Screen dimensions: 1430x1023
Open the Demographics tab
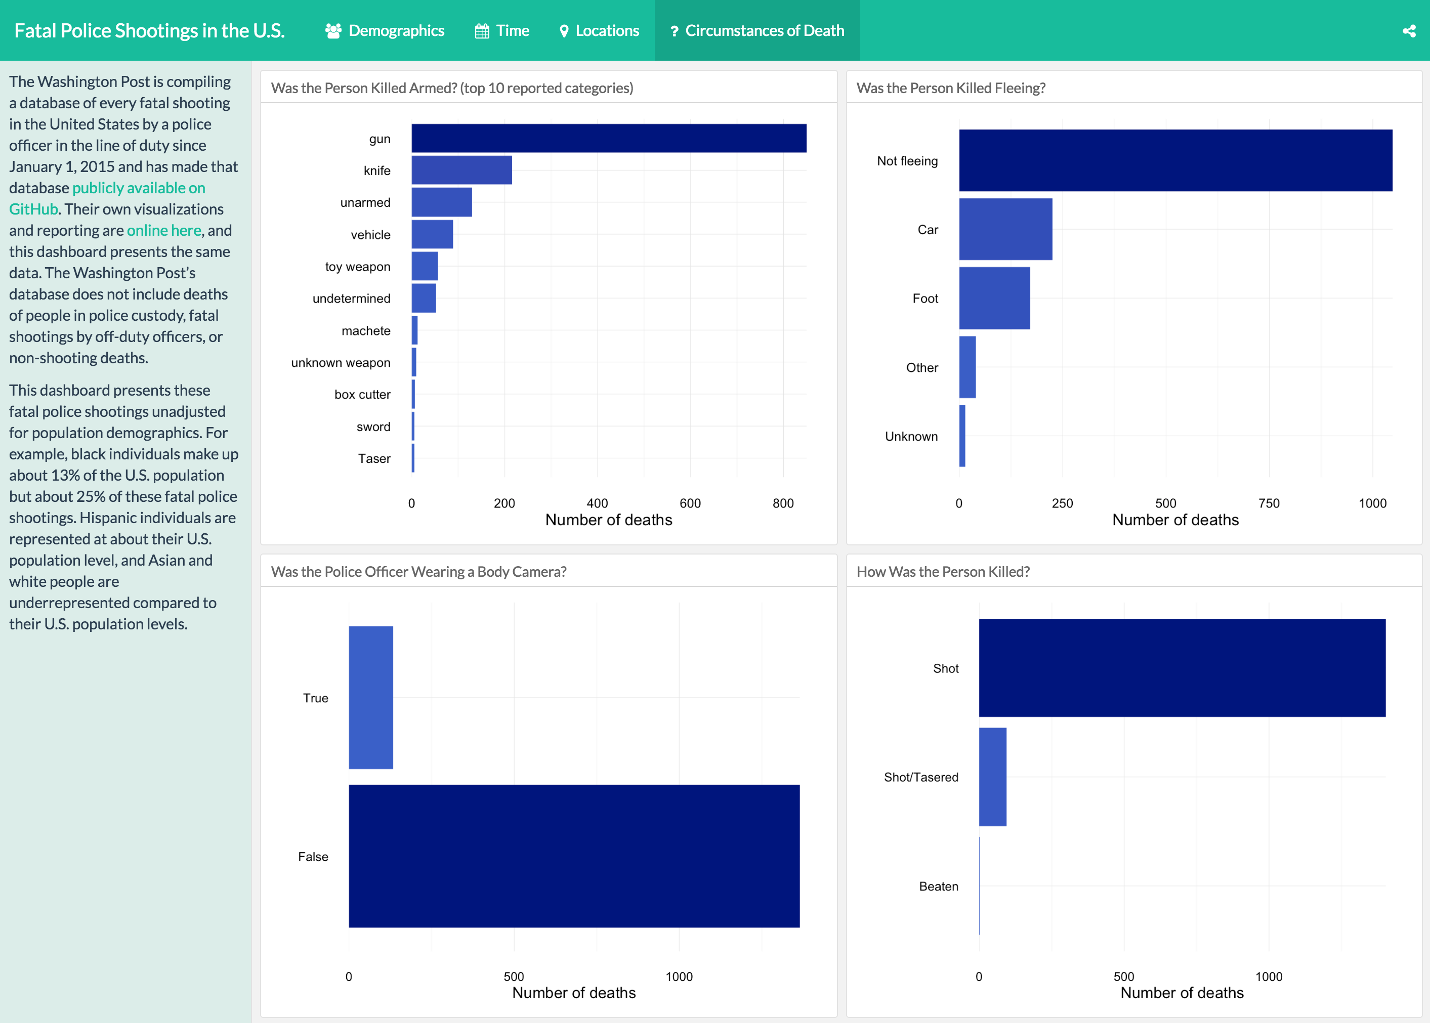384,30
